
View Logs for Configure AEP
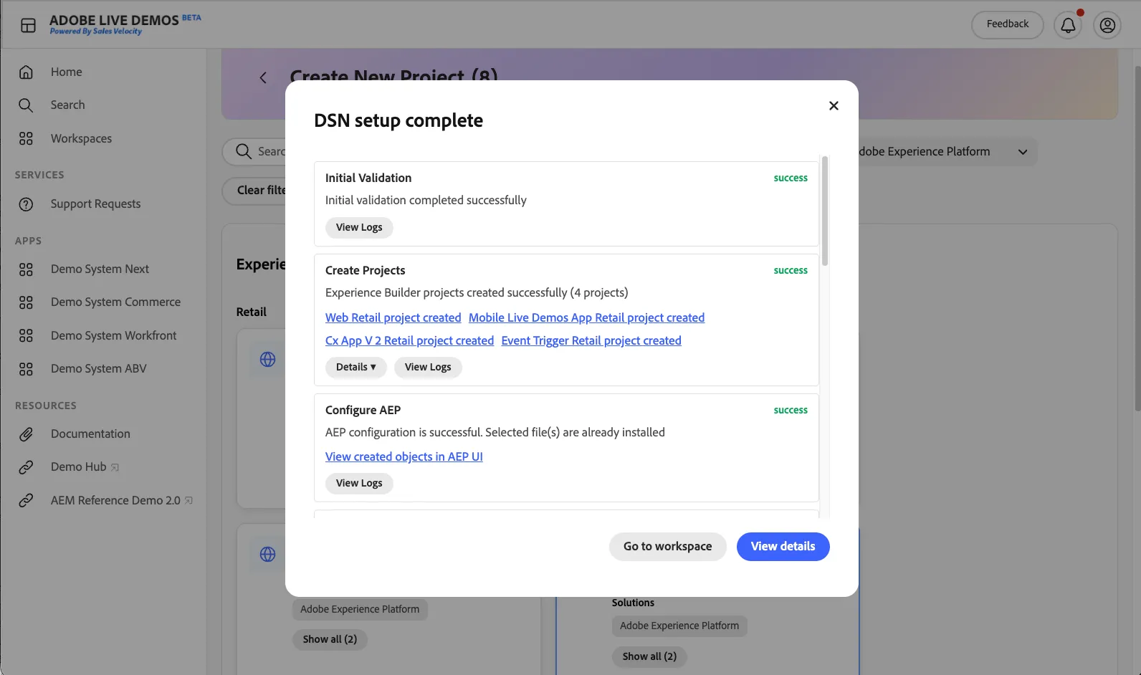point(359,483)
